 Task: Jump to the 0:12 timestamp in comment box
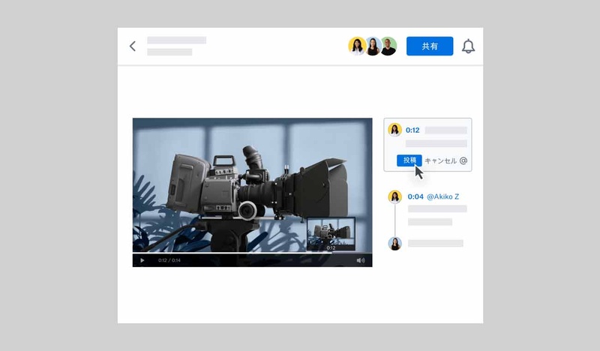412,130
